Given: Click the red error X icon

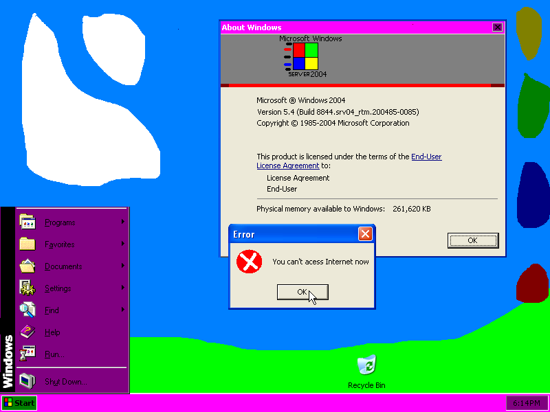Looking at the screenshot, I should point(249,262).
